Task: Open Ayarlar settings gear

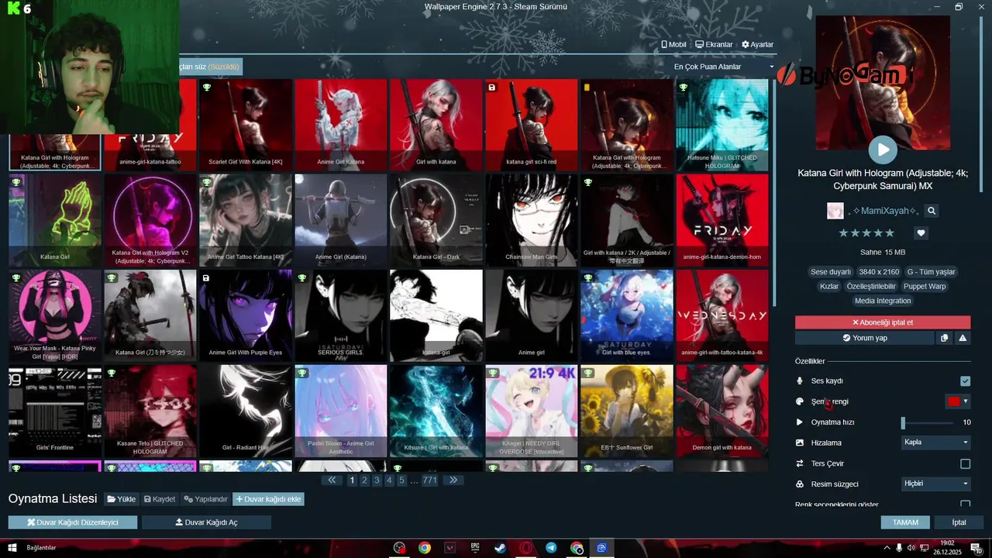Action: tap(757, 44)
